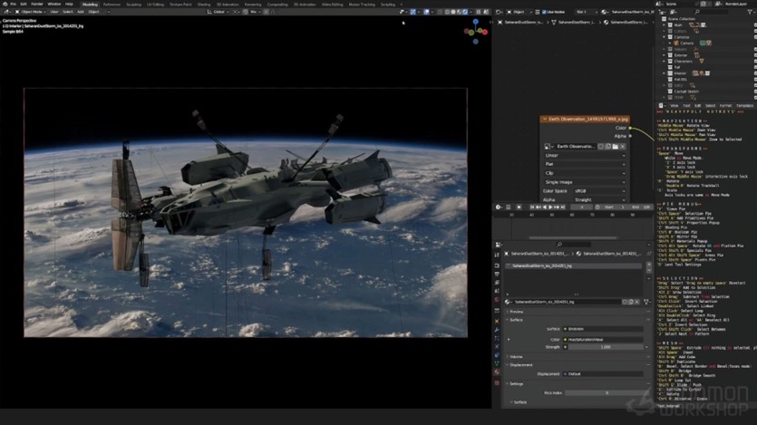757x425 pixels.
Task: Switch to the UV Editing workspace tab
Action: pyautogui.click(x=155, y=5)
